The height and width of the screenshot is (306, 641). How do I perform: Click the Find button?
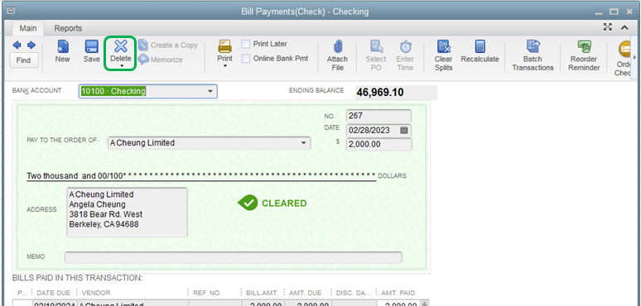click(x=24, y=60)
